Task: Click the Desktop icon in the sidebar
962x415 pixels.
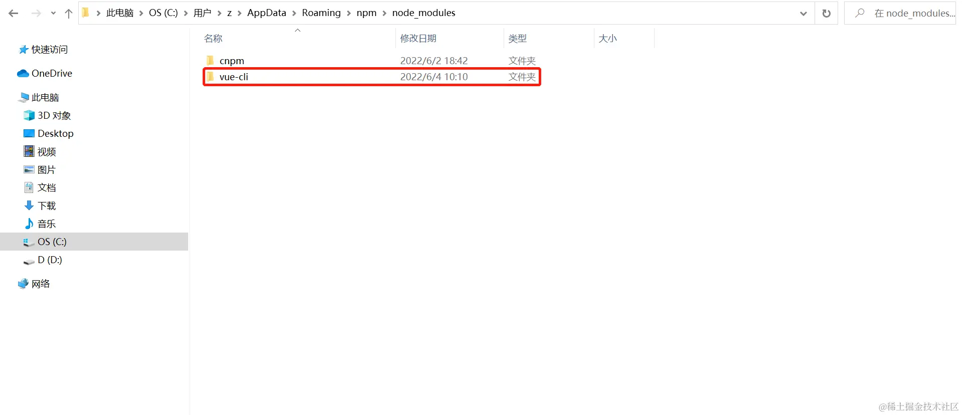Action: (x=29, y=133)
